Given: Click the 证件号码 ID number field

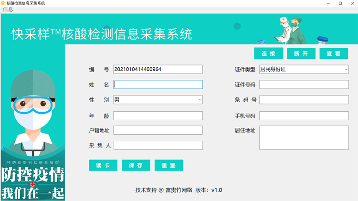Looking at the screenshot, I should 304,85.
